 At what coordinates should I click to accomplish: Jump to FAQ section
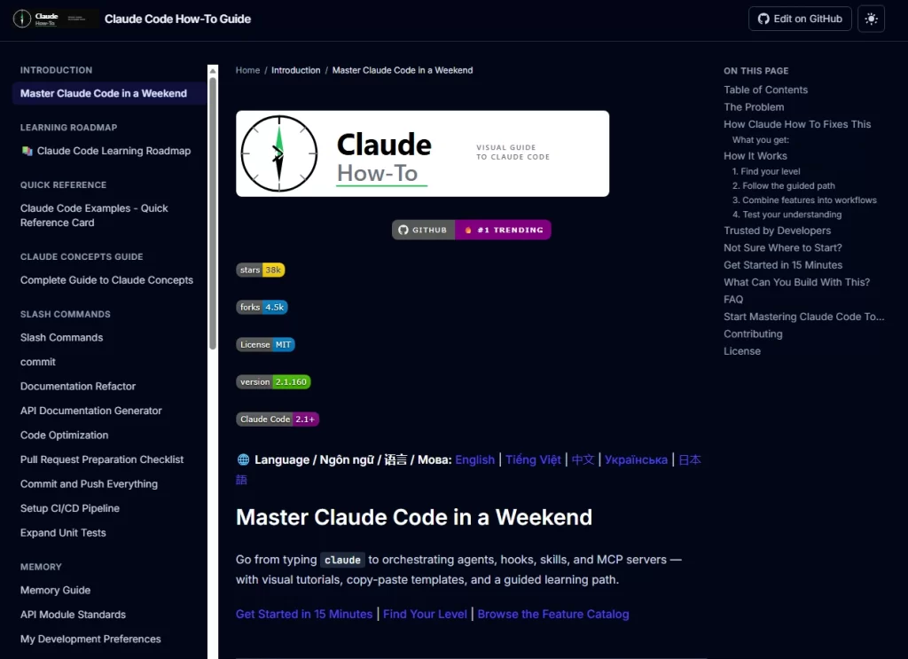(733, 300)
